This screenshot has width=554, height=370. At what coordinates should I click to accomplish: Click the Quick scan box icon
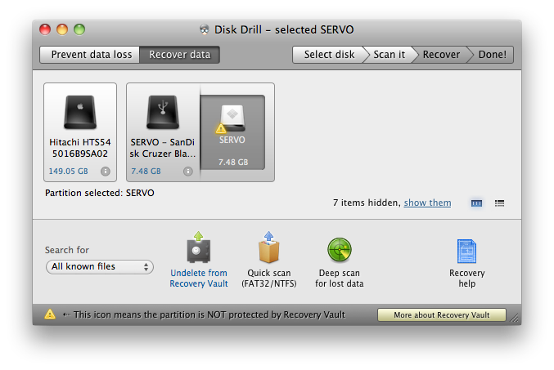click(x=269, y=247)
